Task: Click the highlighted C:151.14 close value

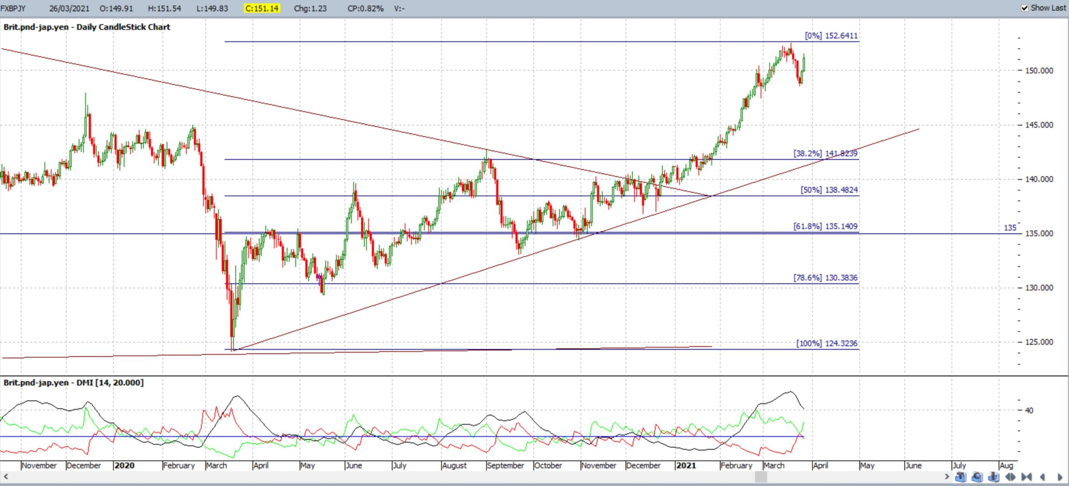Action: tap(262, 8)
